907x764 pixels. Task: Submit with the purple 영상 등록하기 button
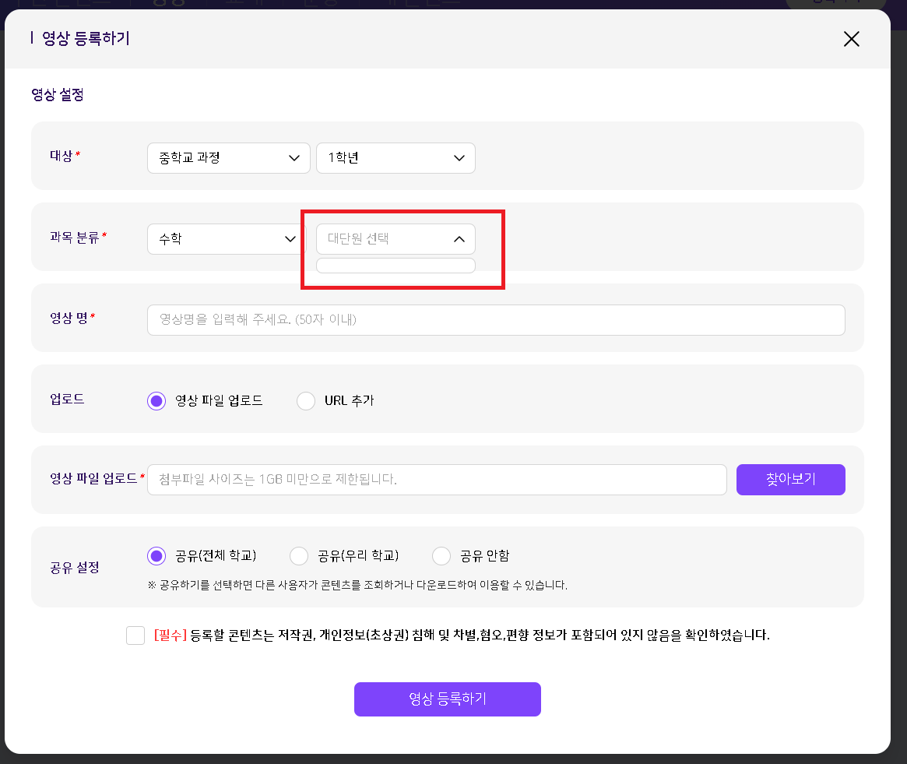tap(447, 699)
